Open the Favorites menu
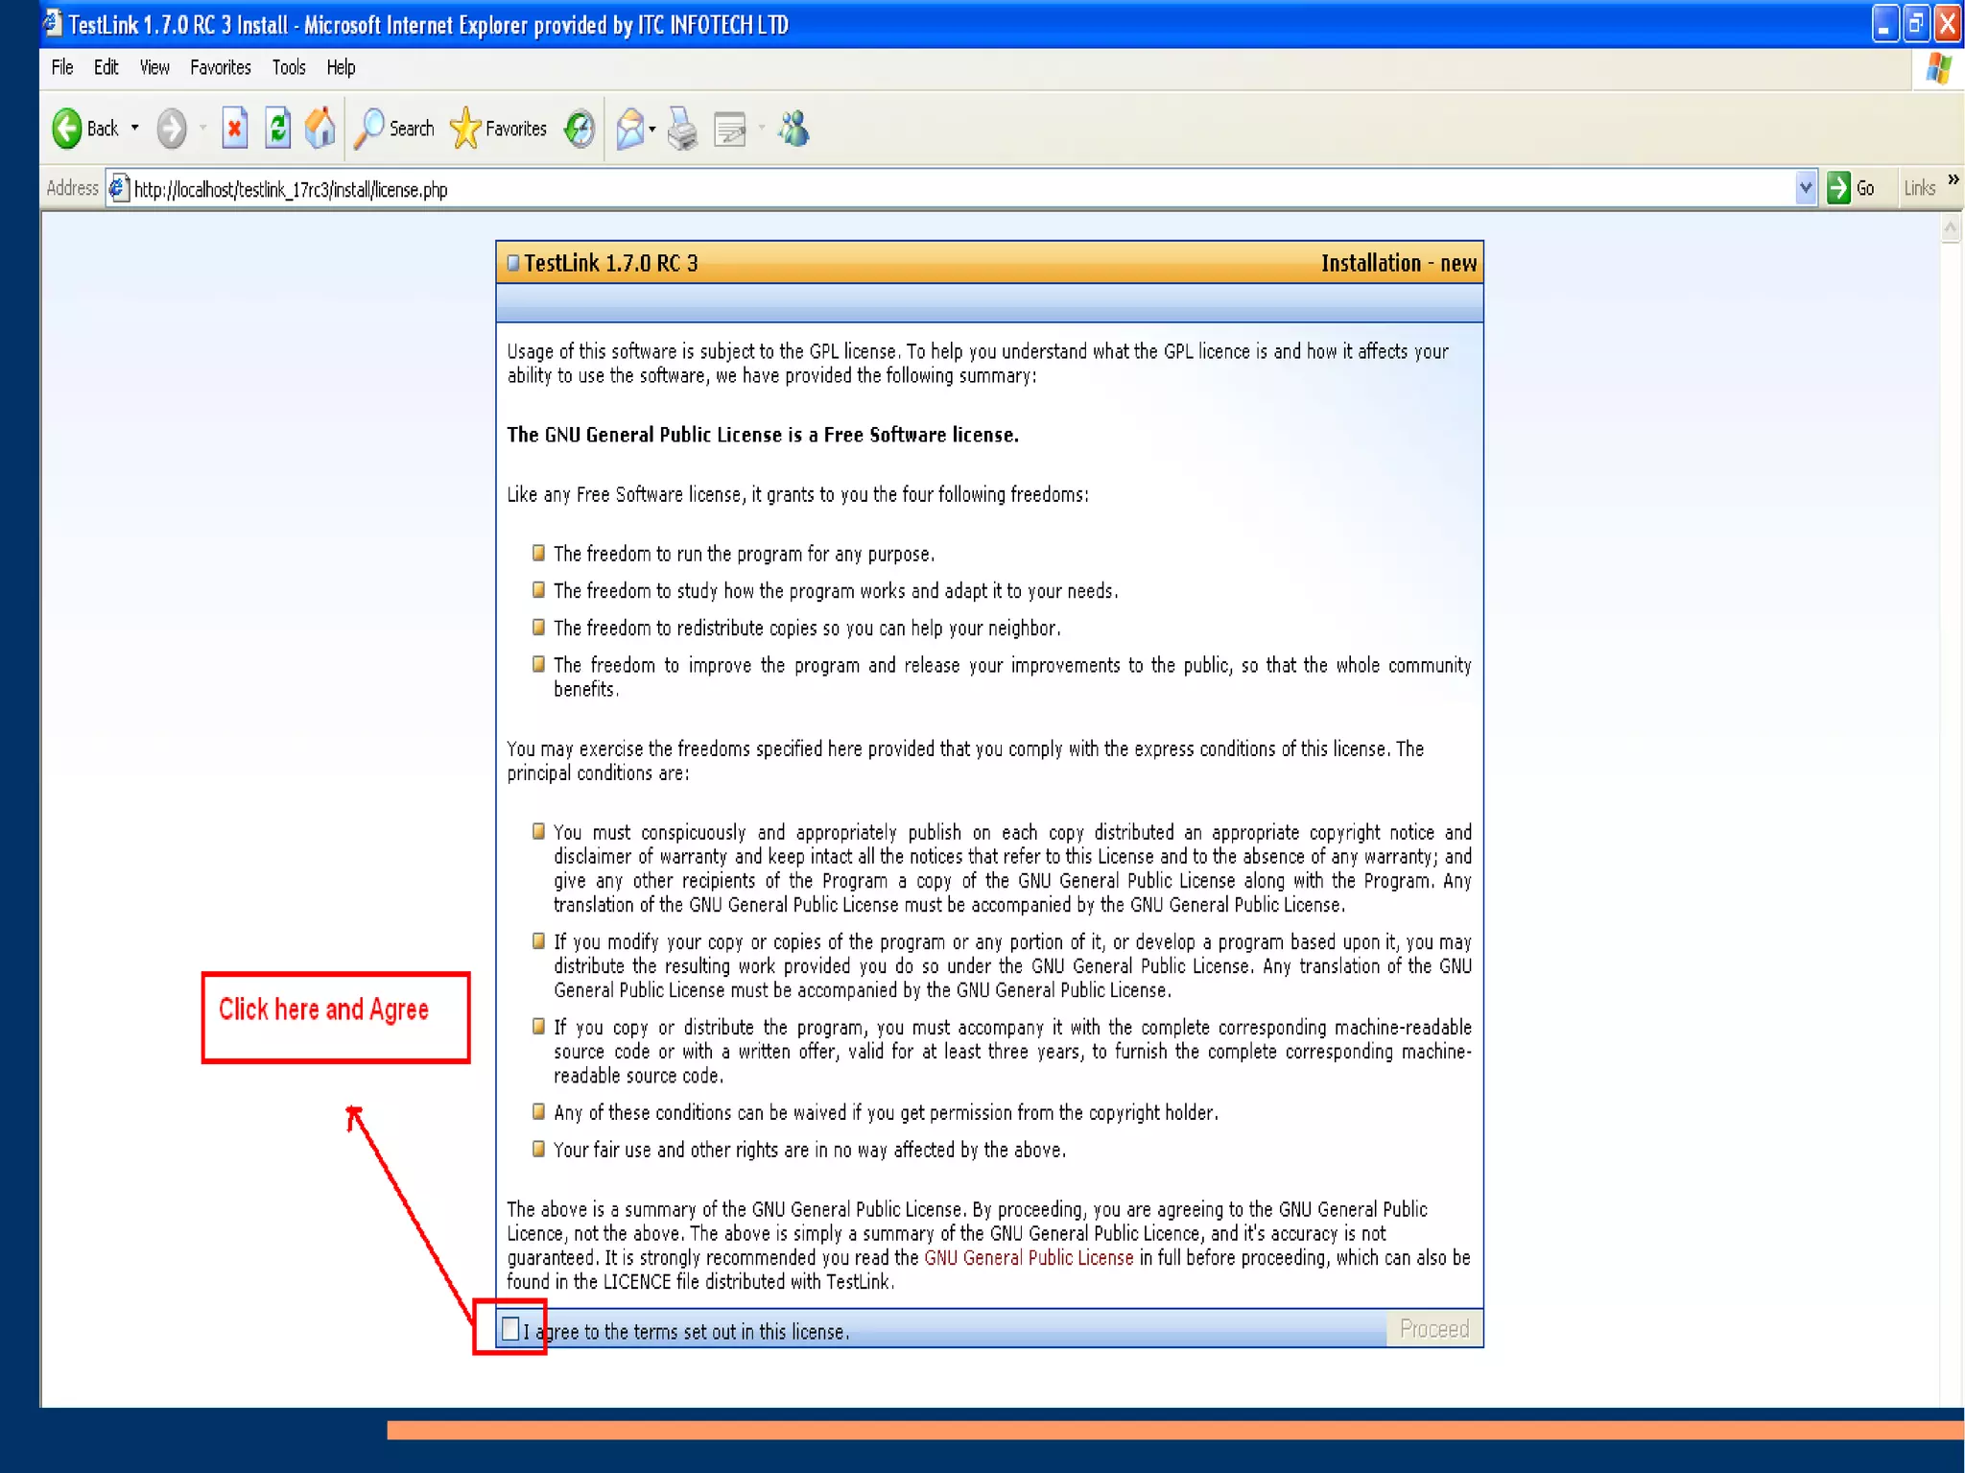Image resolution: width=1965 pixels, height=1473 pixels. pyautogui.click(x=221, y=67)
